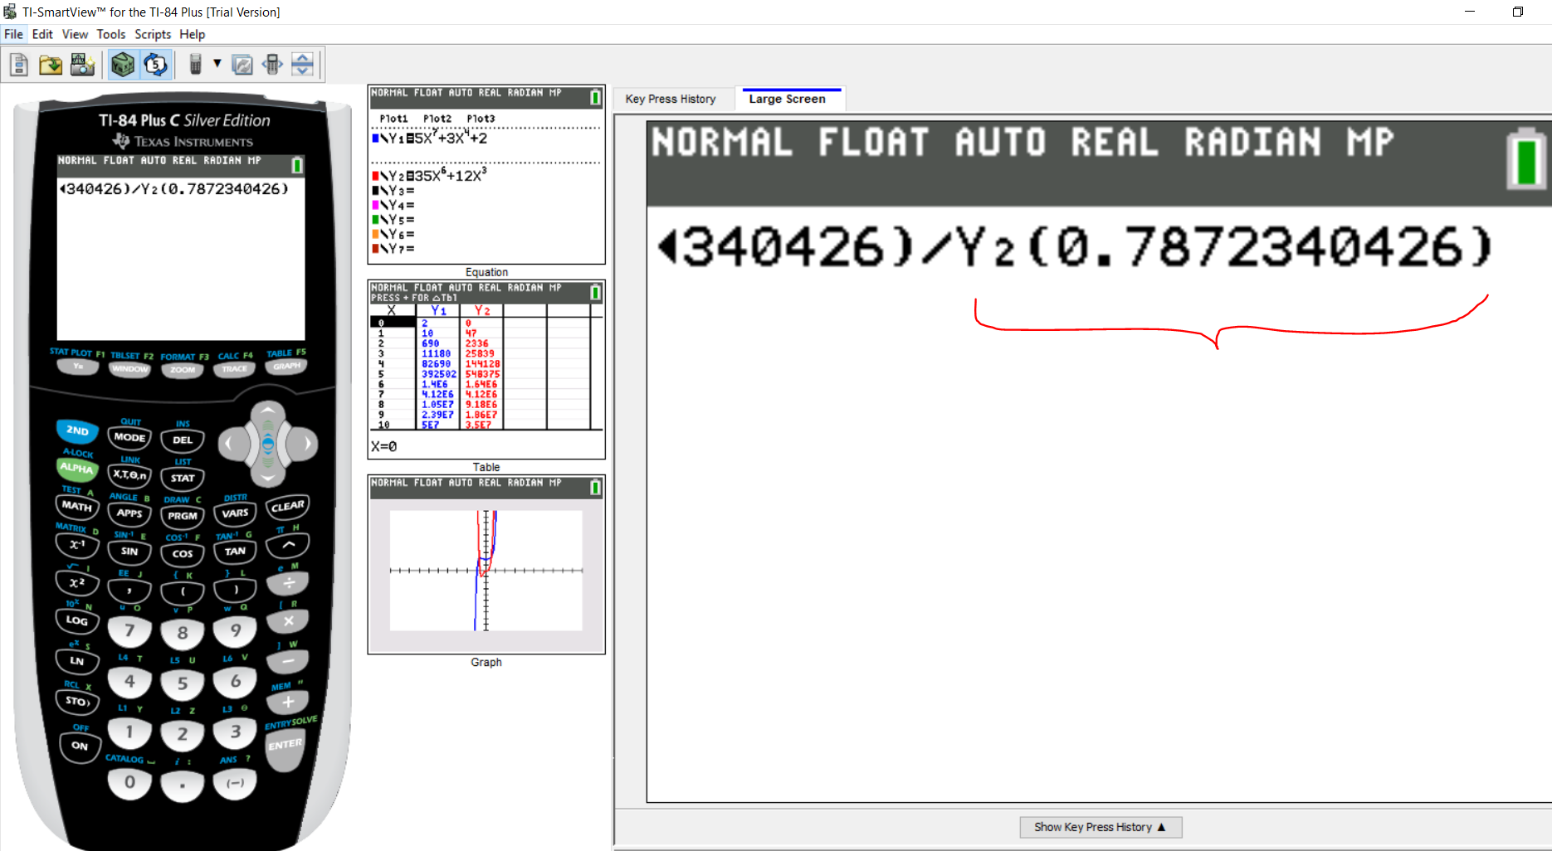Switch to the Key Press History tab
The height and width of the screenshot is (851, 1552).
(671, 99)
